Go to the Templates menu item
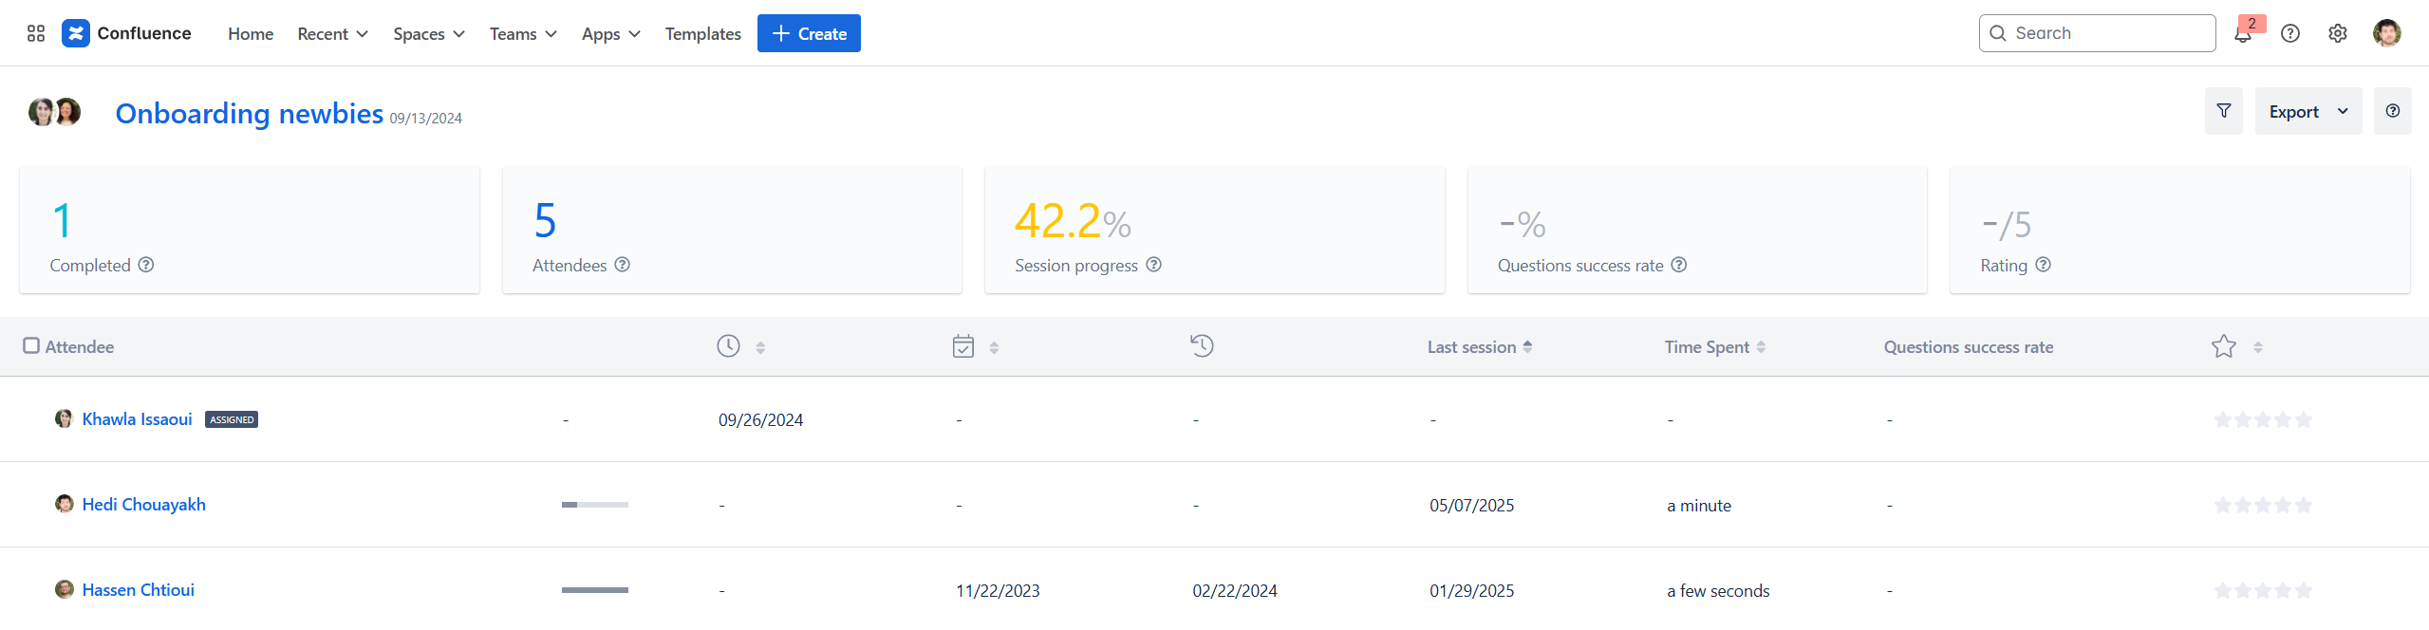2429x630 pixels. click(702, 34)
